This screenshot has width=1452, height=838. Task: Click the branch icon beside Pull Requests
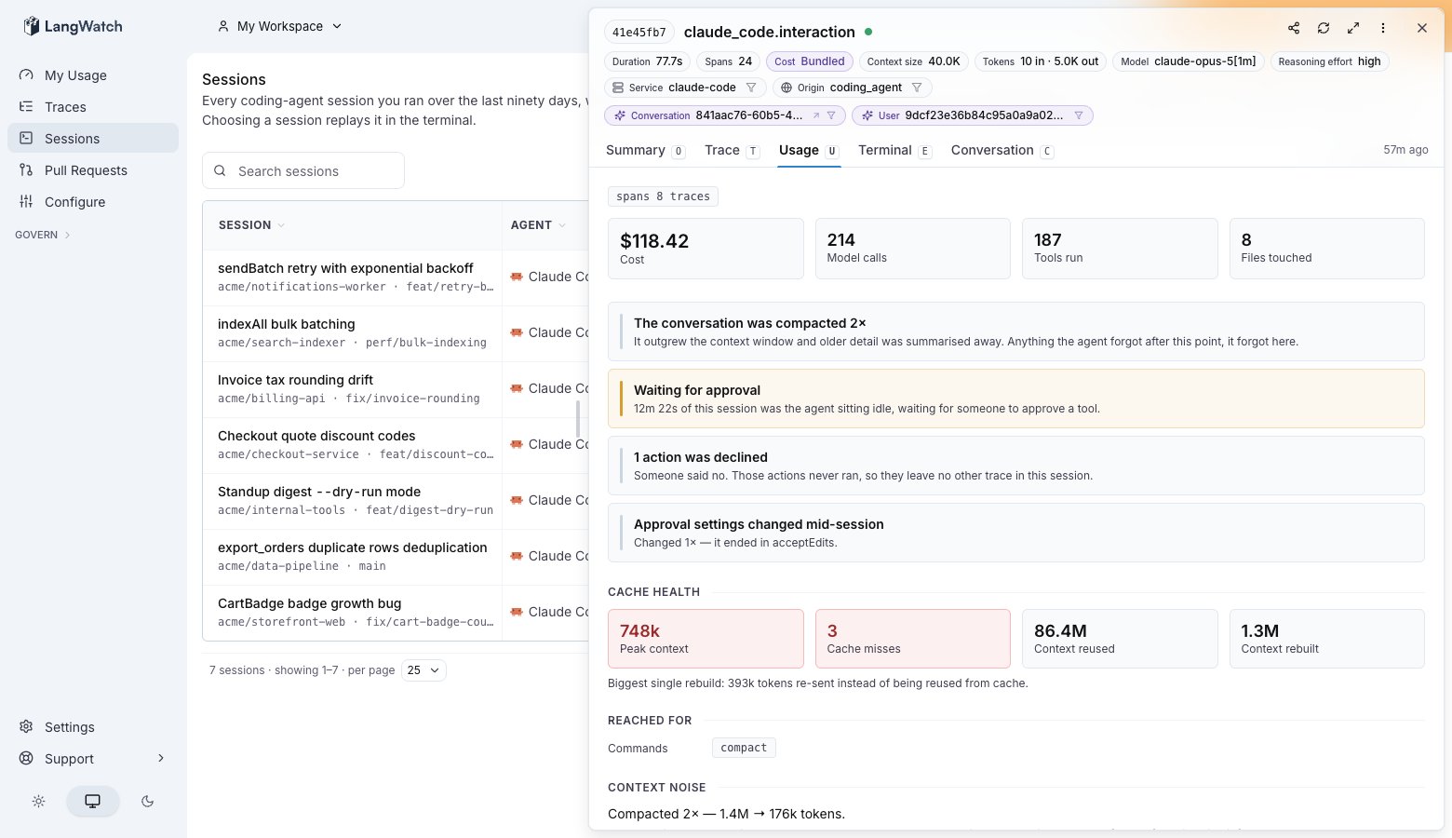[26, 170]
